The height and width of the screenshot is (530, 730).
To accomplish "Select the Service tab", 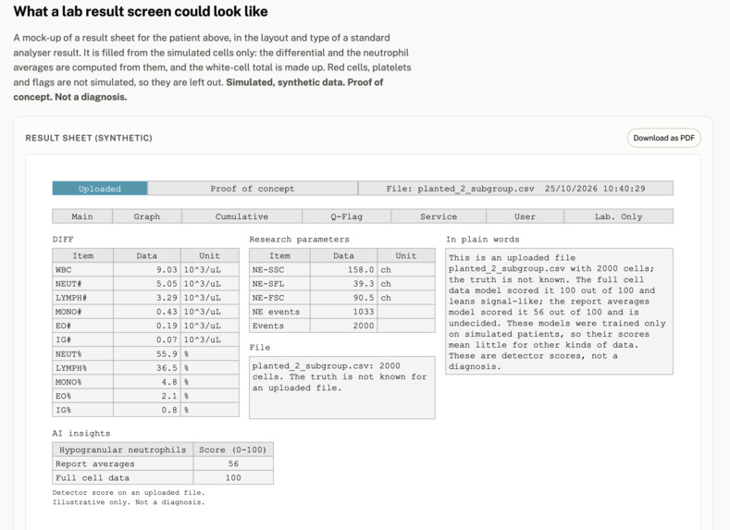I will point(439,216).
